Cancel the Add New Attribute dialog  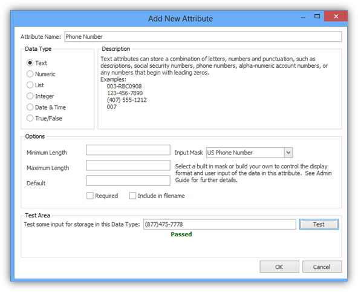point(322,267)
